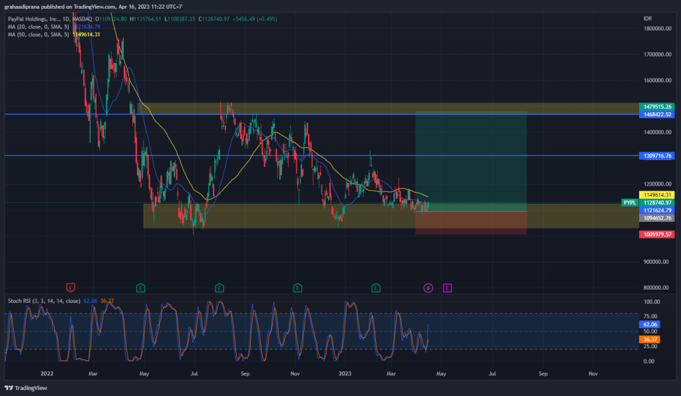Screen dimensions: 681x396
Task: Click the TradingView logo at the bottom
Action: 26,388
